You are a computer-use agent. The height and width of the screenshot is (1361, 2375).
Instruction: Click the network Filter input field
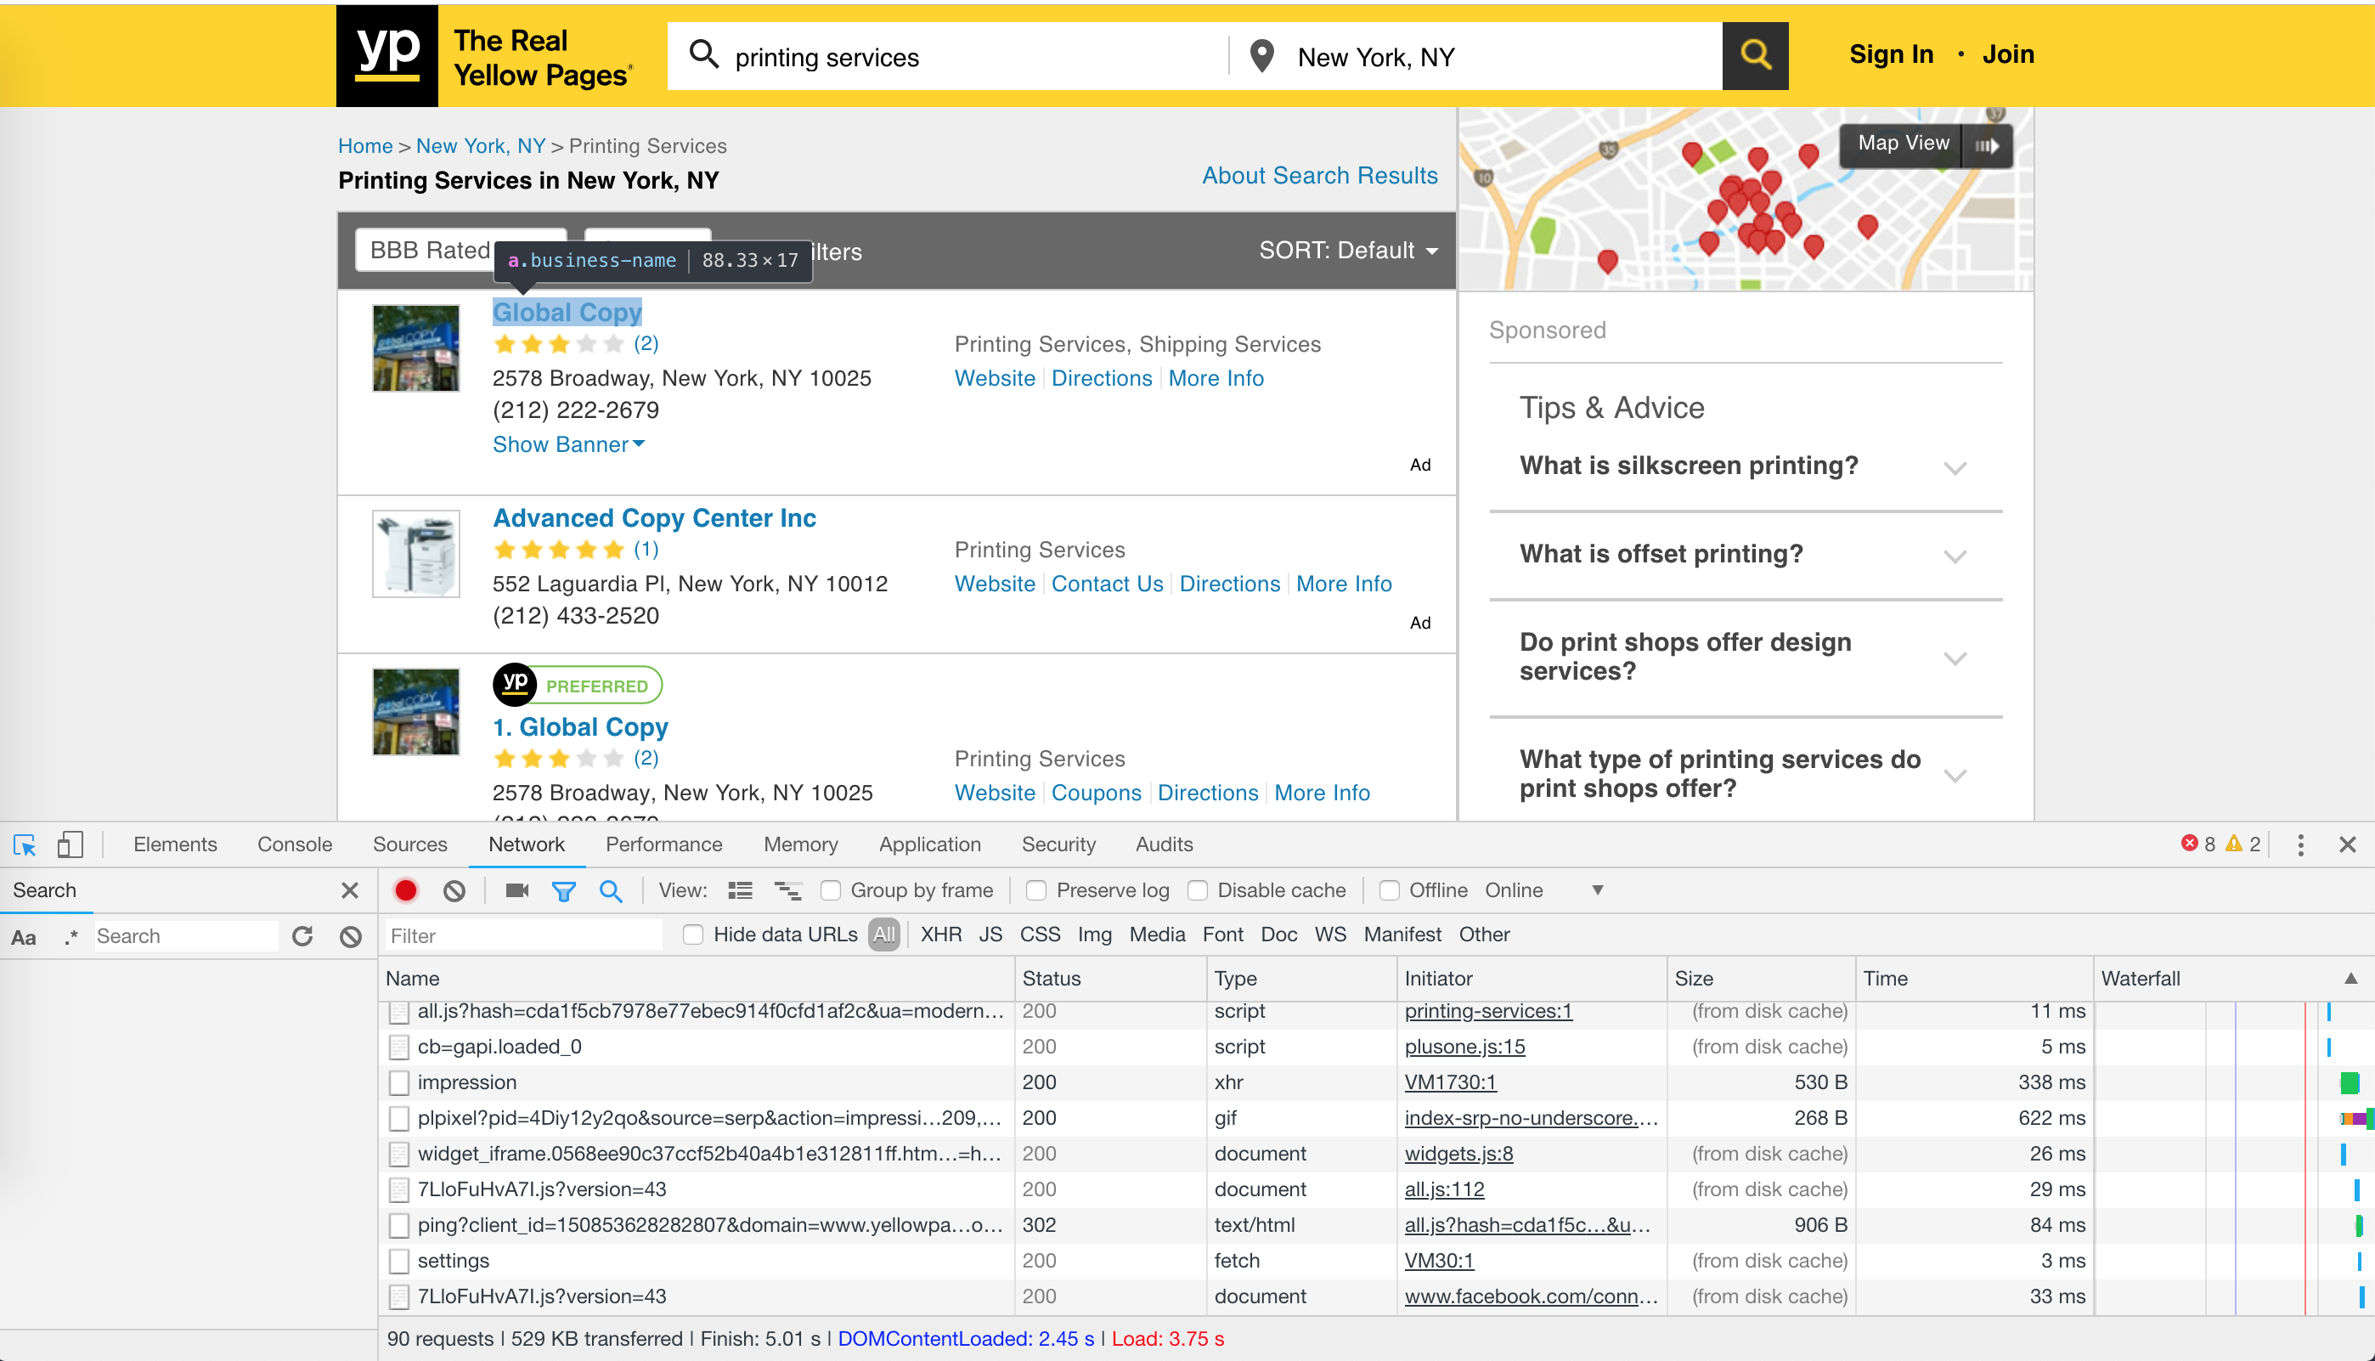pos(523,935)
